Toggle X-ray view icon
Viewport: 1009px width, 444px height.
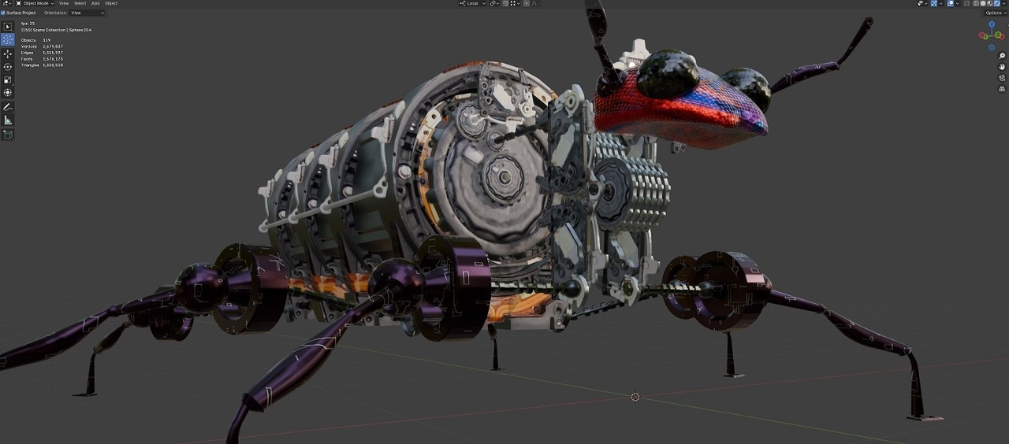[966, 3]
